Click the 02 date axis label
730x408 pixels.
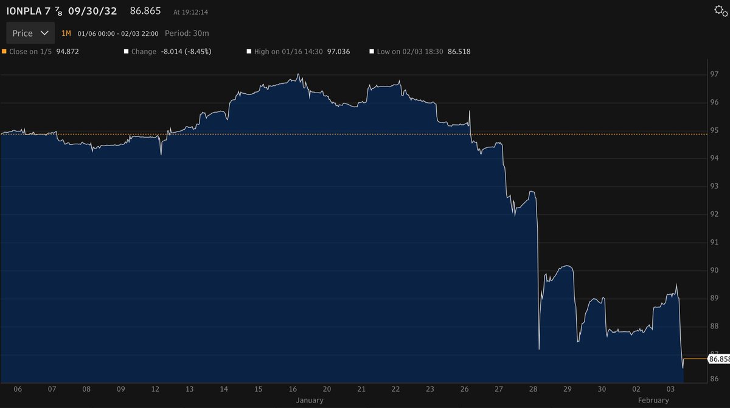click(636, 389)
